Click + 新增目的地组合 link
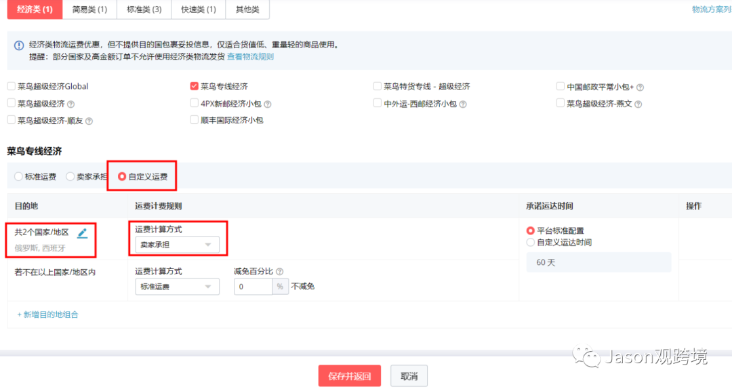Viewport: 732px width, 389px height. 47,314
